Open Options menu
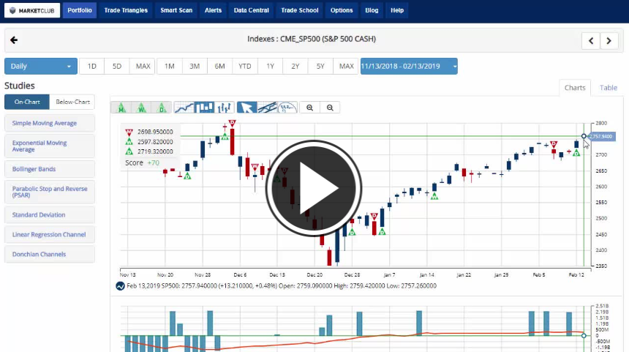This screenshot has height=352, width=629. pyautogui.click(x=342, y=10)
